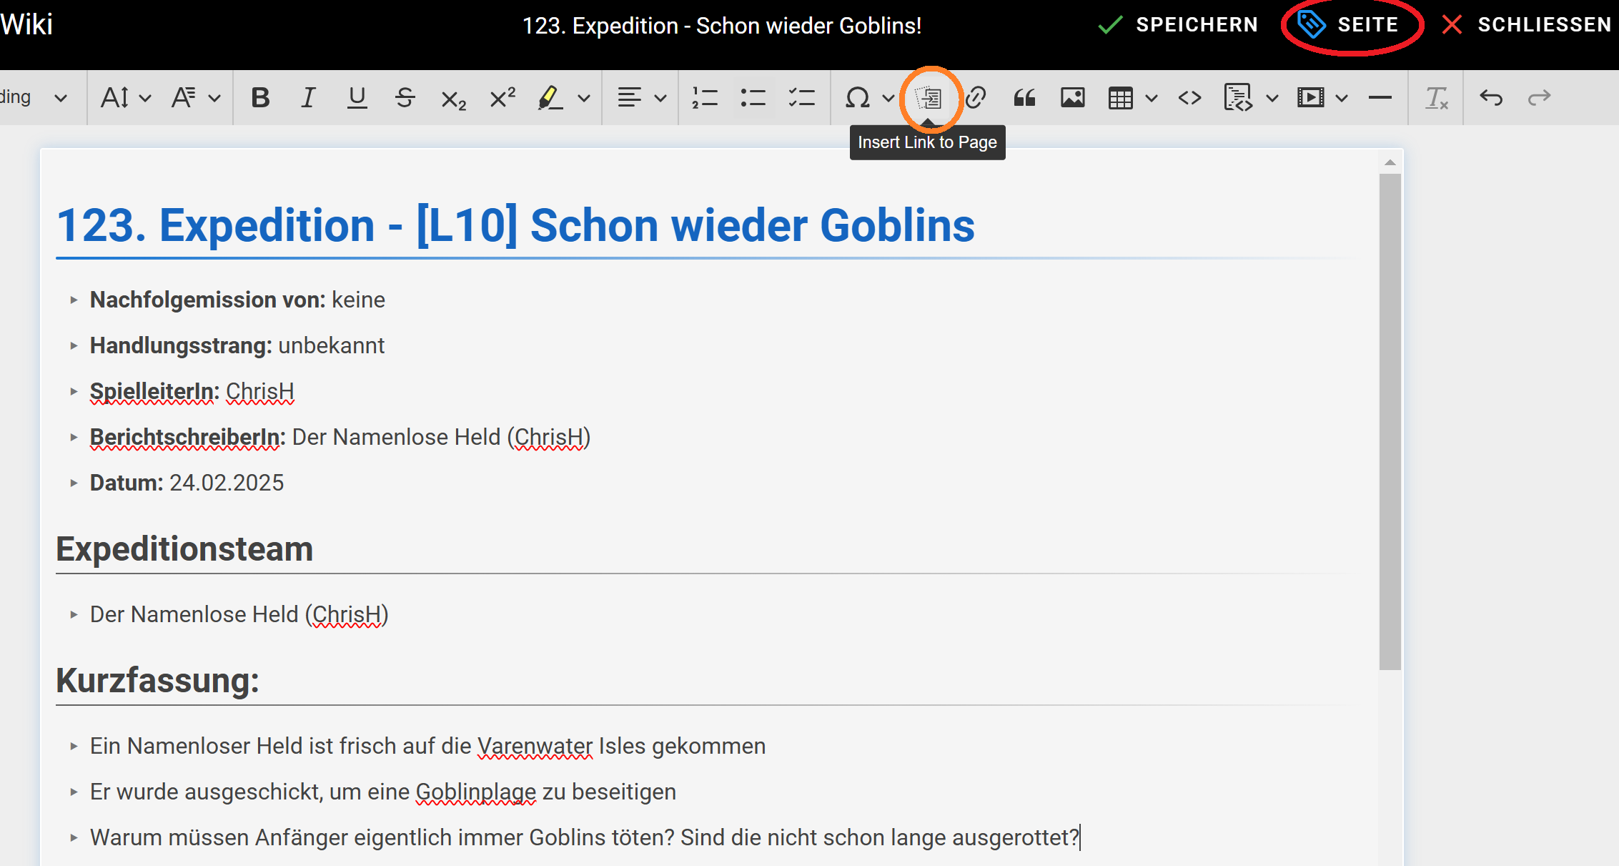Open the Wiki menu item

click(x=26, y=24)
